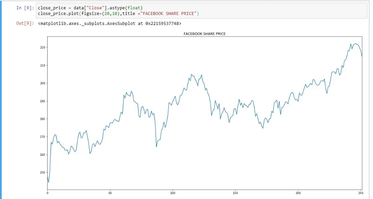373x199 pixels.
Task: Click the blue selected-cell bar on left edge
Action: point(1,100)
